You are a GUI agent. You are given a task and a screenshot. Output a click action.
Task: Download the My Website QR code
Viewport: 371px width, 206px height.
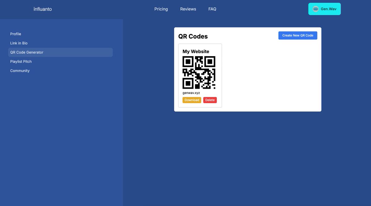click(x=192, y=100)
